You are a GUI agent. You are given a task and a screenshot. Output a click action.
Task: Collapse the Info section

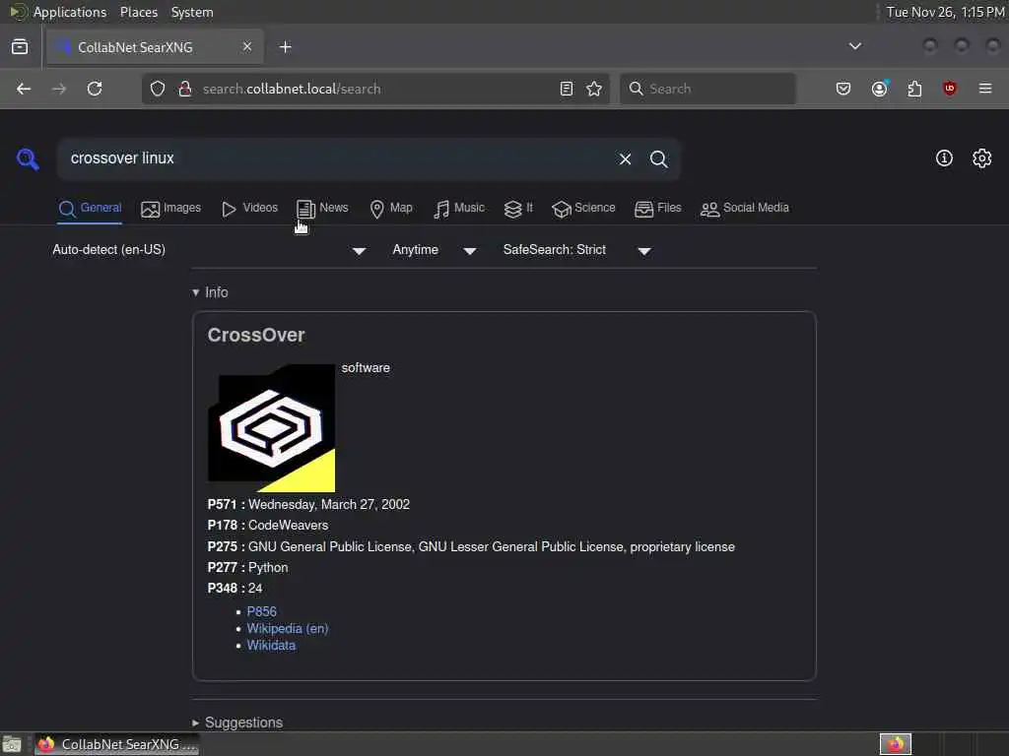tap(210, 292)
